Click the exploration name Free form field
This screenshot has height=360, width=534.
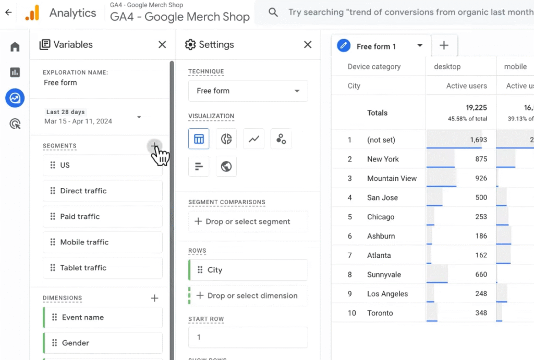click(60, 83)
